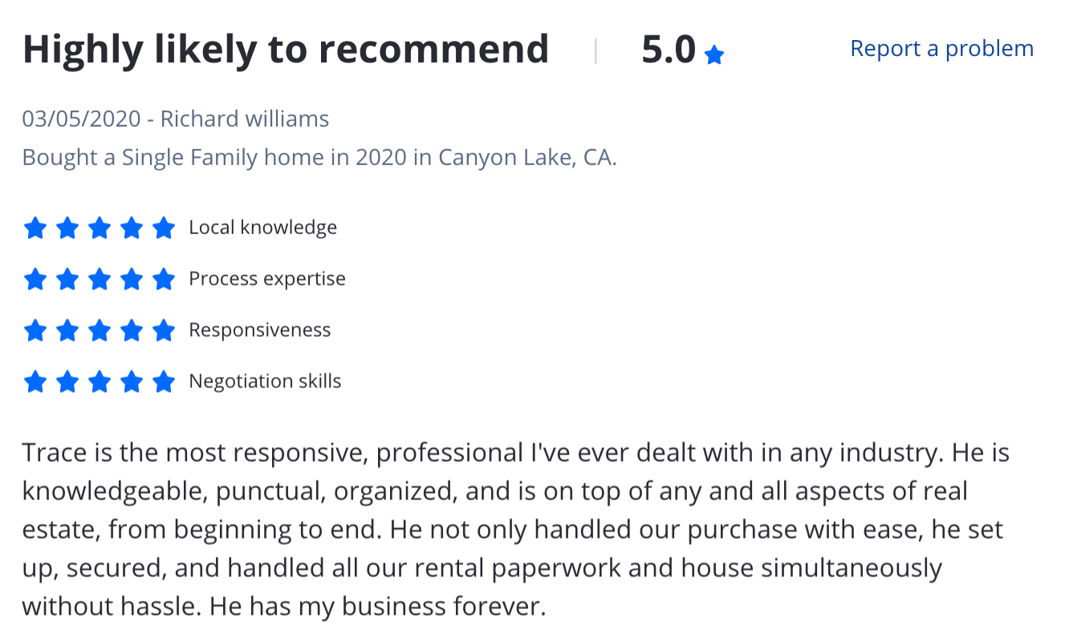Viewport: 1069px width, 626px height.
Task: Click the Responsiveness label
Action: click(259, 330)
